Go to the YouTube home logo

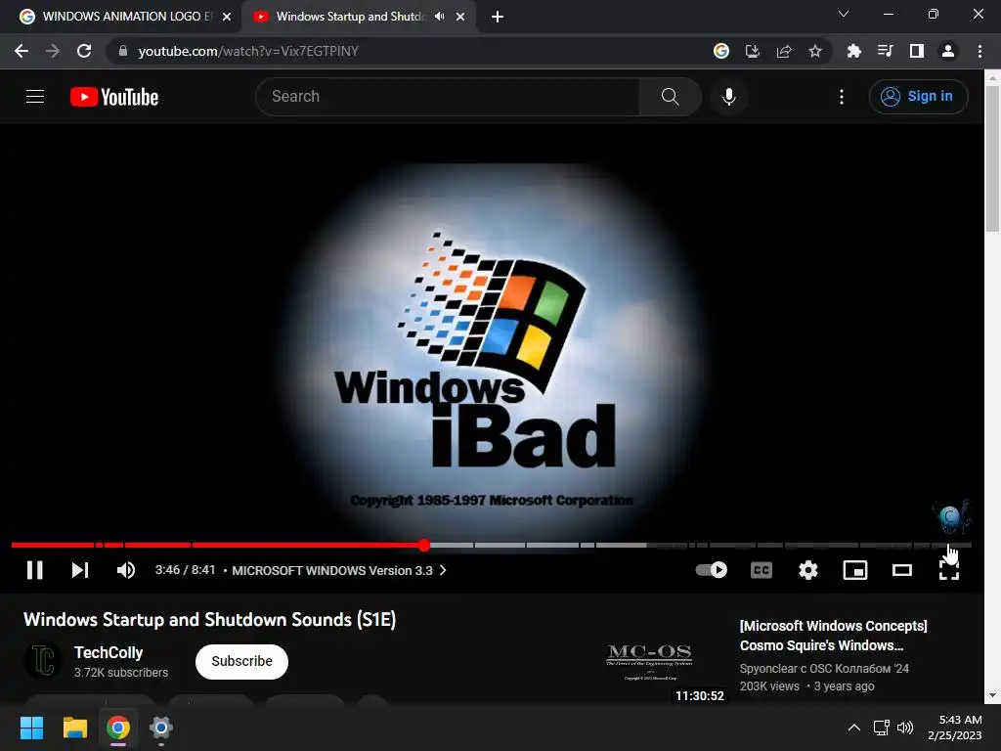[x=114, y=97]
